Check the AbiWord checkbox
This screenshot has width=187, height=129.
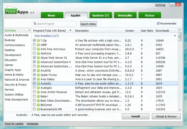click(34, 53)
